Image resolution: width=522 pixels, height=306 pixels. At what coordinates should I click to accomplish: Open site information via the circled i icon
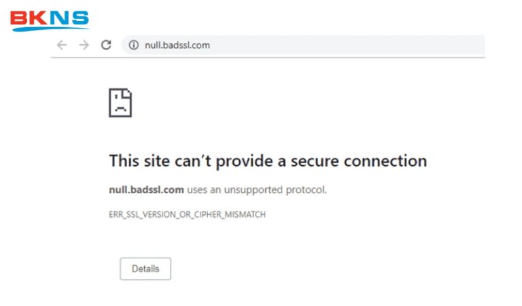[x=134, y=46]
